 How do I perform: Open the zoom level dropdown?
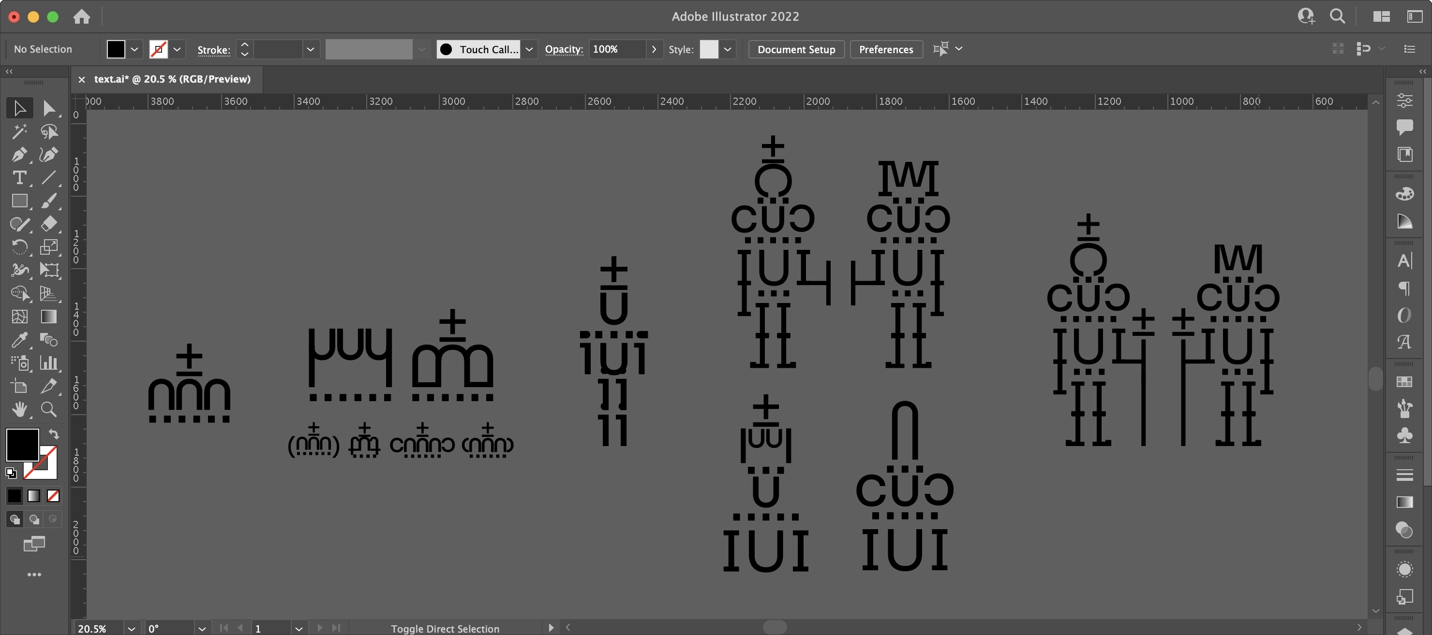pyautogui.click(x=131, y=628)
